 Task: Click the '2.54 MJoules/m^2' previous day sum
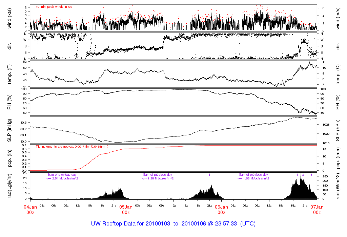click(65, 178)
